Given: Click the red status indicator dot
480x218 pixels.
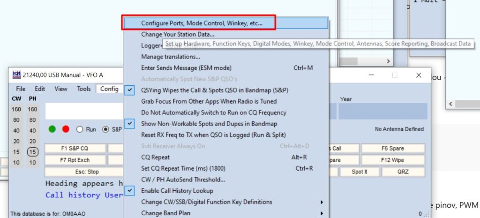Looking at the screenshot, I should pos(66,129).
